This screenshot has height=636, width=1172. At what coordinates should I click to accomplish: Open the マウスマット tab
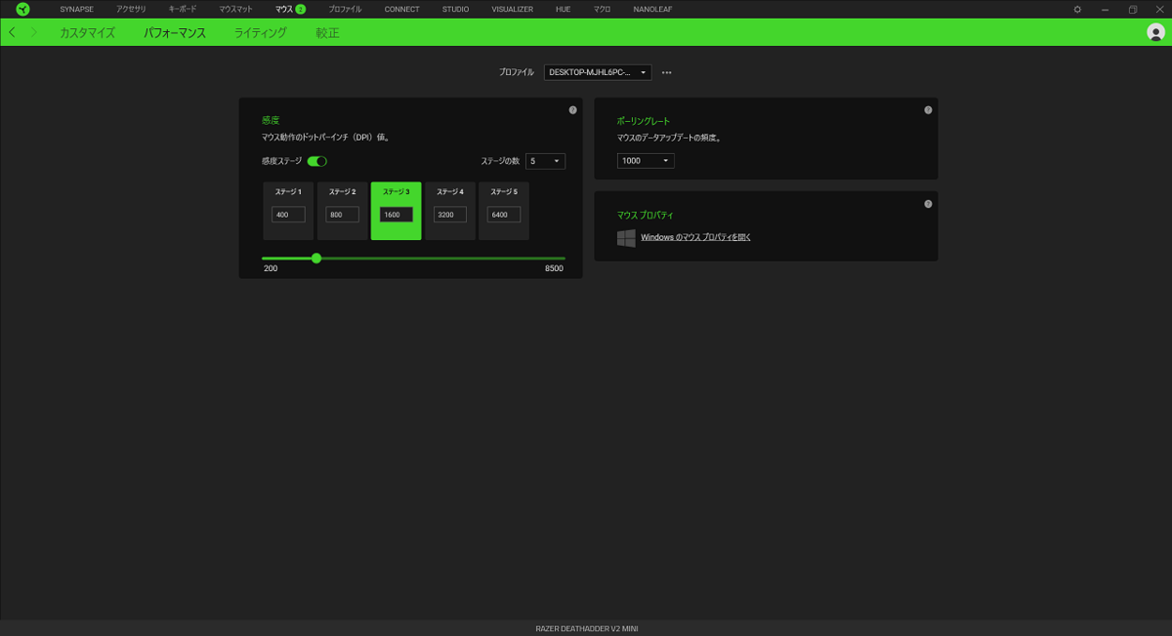[236, 9]
